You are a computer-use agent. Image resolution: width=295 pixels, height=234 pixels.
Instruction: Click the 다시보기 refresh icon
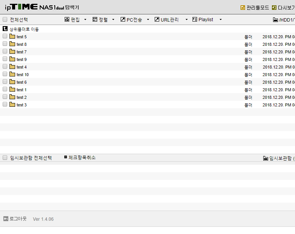click(x=274, y=8)
